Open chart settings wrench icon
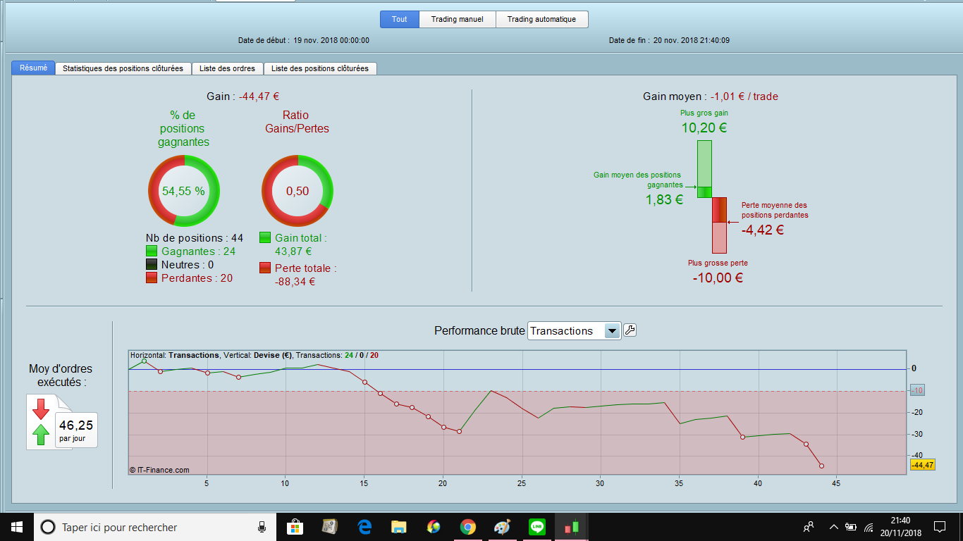 [630, 330]
